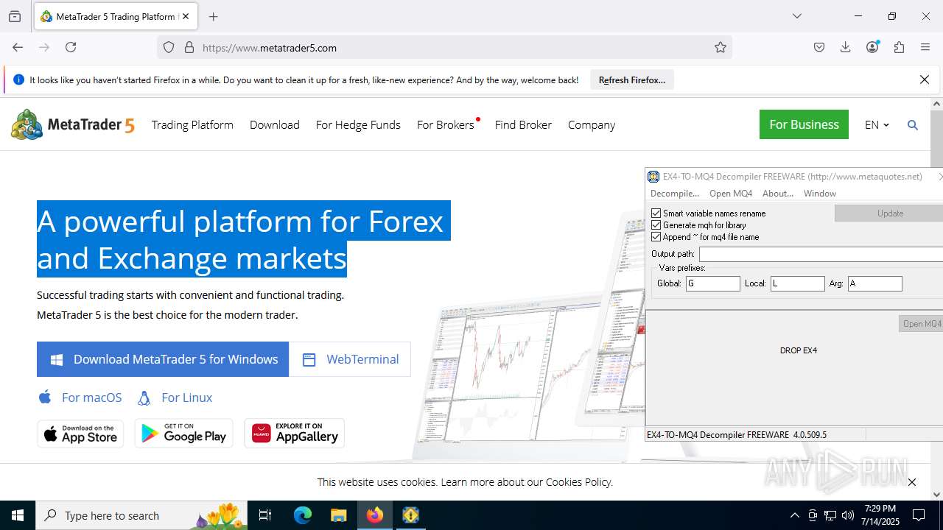Go back to previous page
This screenshot has width=943, height=530.
(x=18, y=47)
